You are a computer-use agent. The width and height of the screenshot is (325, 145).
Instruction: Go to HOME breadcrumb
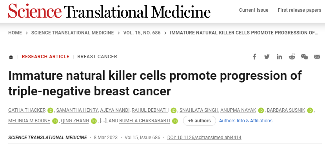[x=15, y=33]
